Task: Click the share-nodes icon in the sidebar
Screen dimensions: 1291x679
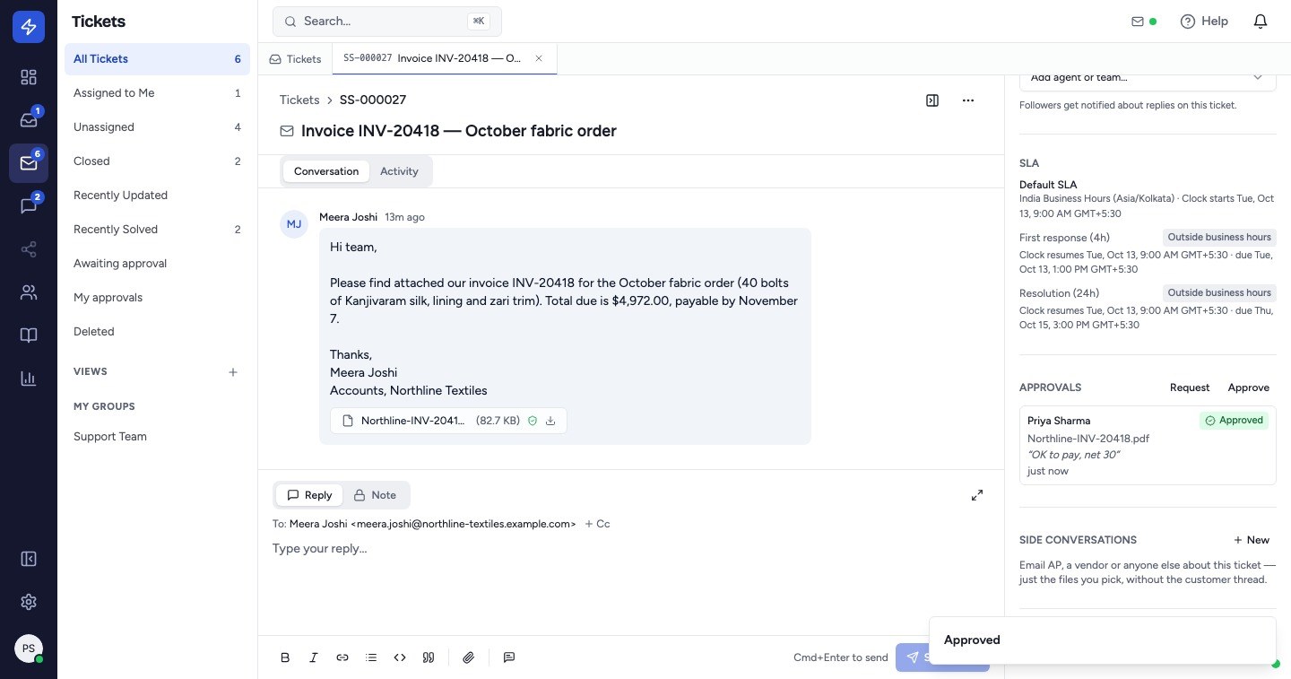Action: pos(29,249)
